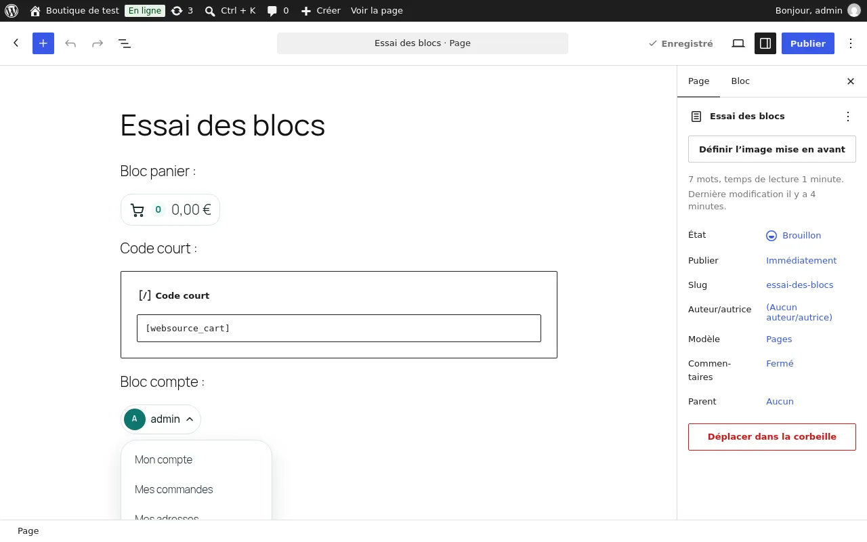867x542 pixels.
Task: Open the page actions three-dot menu
Action: [x=848, y=117]
